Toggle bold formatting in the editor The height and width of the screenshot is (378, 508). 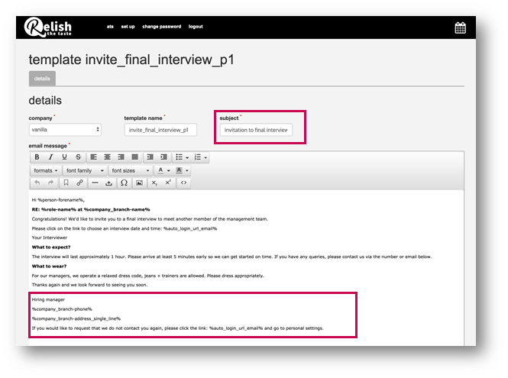point(37,157)
